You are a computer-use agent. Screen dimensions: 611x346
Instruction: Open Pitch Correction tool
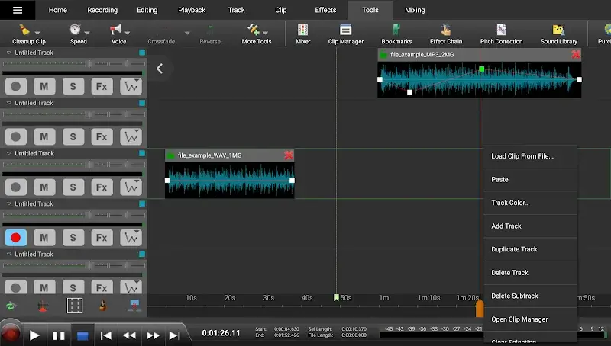click(501, 33)
